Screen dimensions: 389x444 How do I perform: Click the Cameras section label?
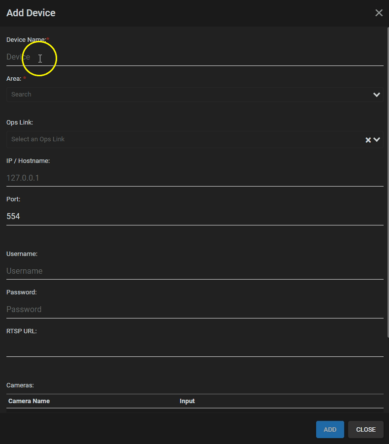pos(20,385)
